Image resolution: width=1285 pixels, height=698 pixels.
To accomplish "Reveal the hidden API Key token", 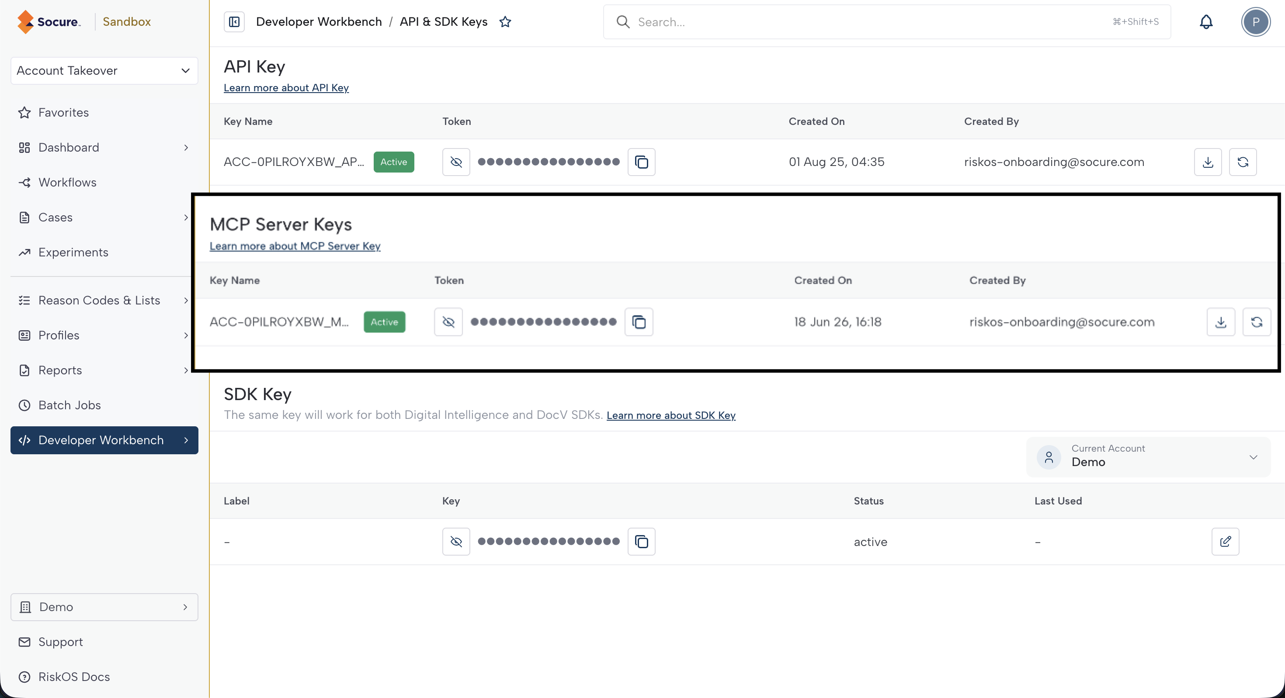I will pyautogui.click(x=456, y=162).
